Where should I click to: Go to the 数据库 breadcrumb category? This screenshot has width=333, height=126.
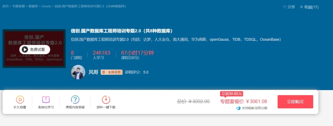33,6
